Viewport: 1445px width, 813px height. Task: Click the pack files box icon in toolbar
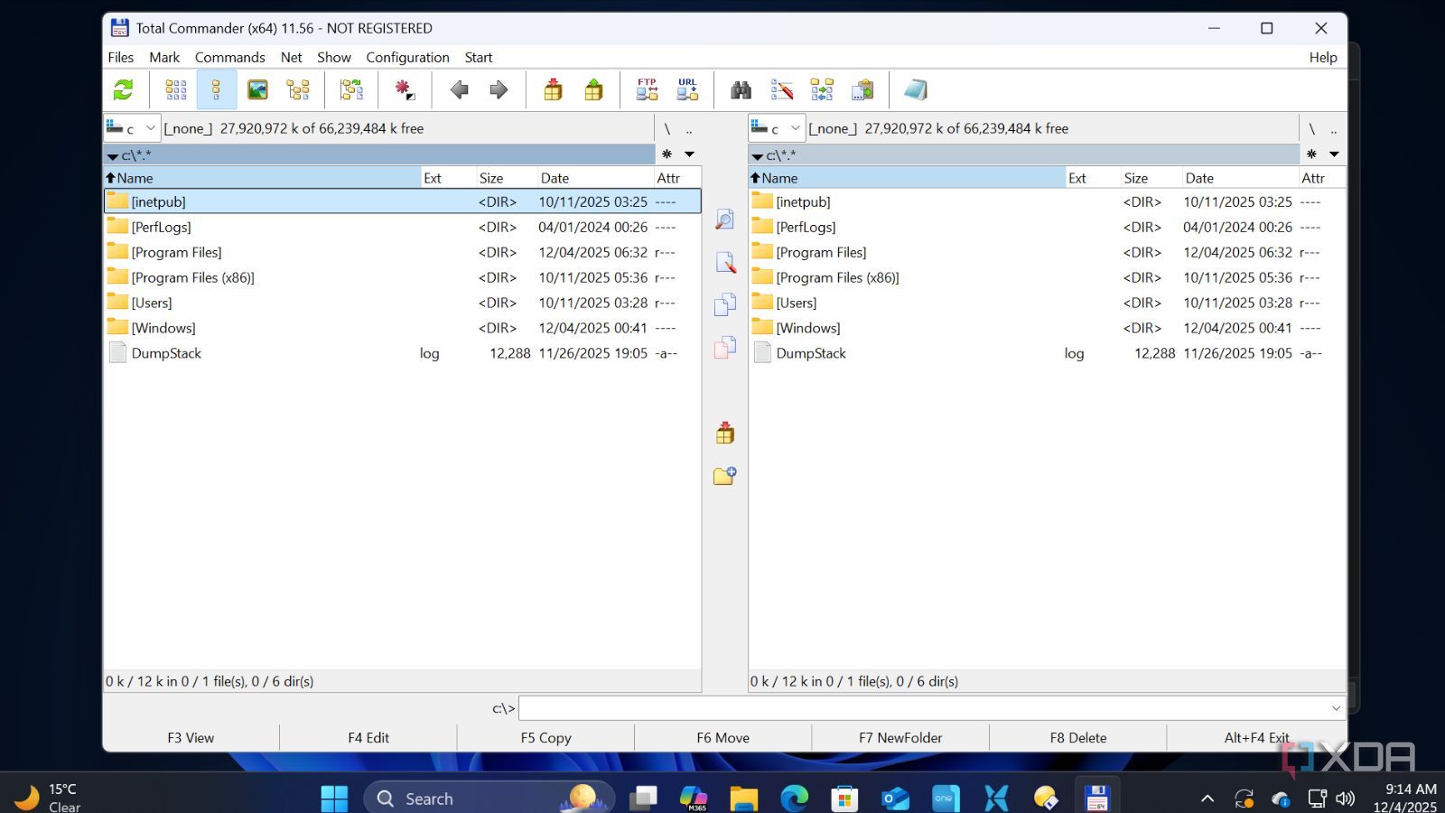[x=554, y=89]
